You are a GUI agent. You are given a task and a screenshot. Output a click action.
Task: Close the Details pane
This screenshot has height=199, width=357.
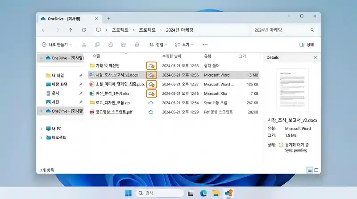(x=315, y=57)
